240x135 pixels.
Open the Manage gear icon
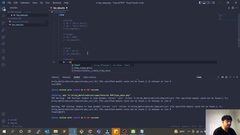(3, 121)
